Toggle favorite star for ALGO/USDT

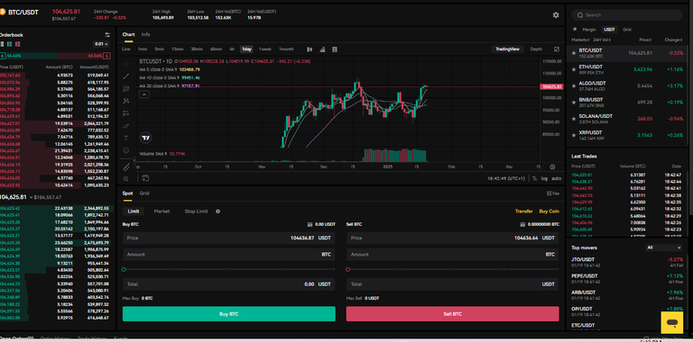(x=574, y=85)
